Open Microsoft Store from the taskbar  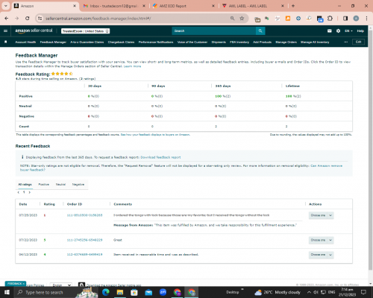[x=134, y=292]
